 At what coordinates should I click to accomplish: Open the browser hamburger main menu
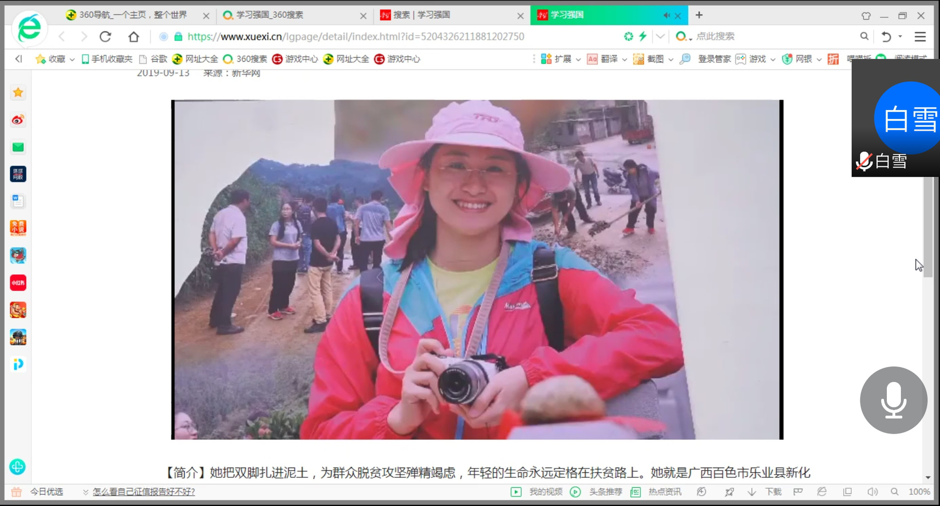[x=920, y=37]
